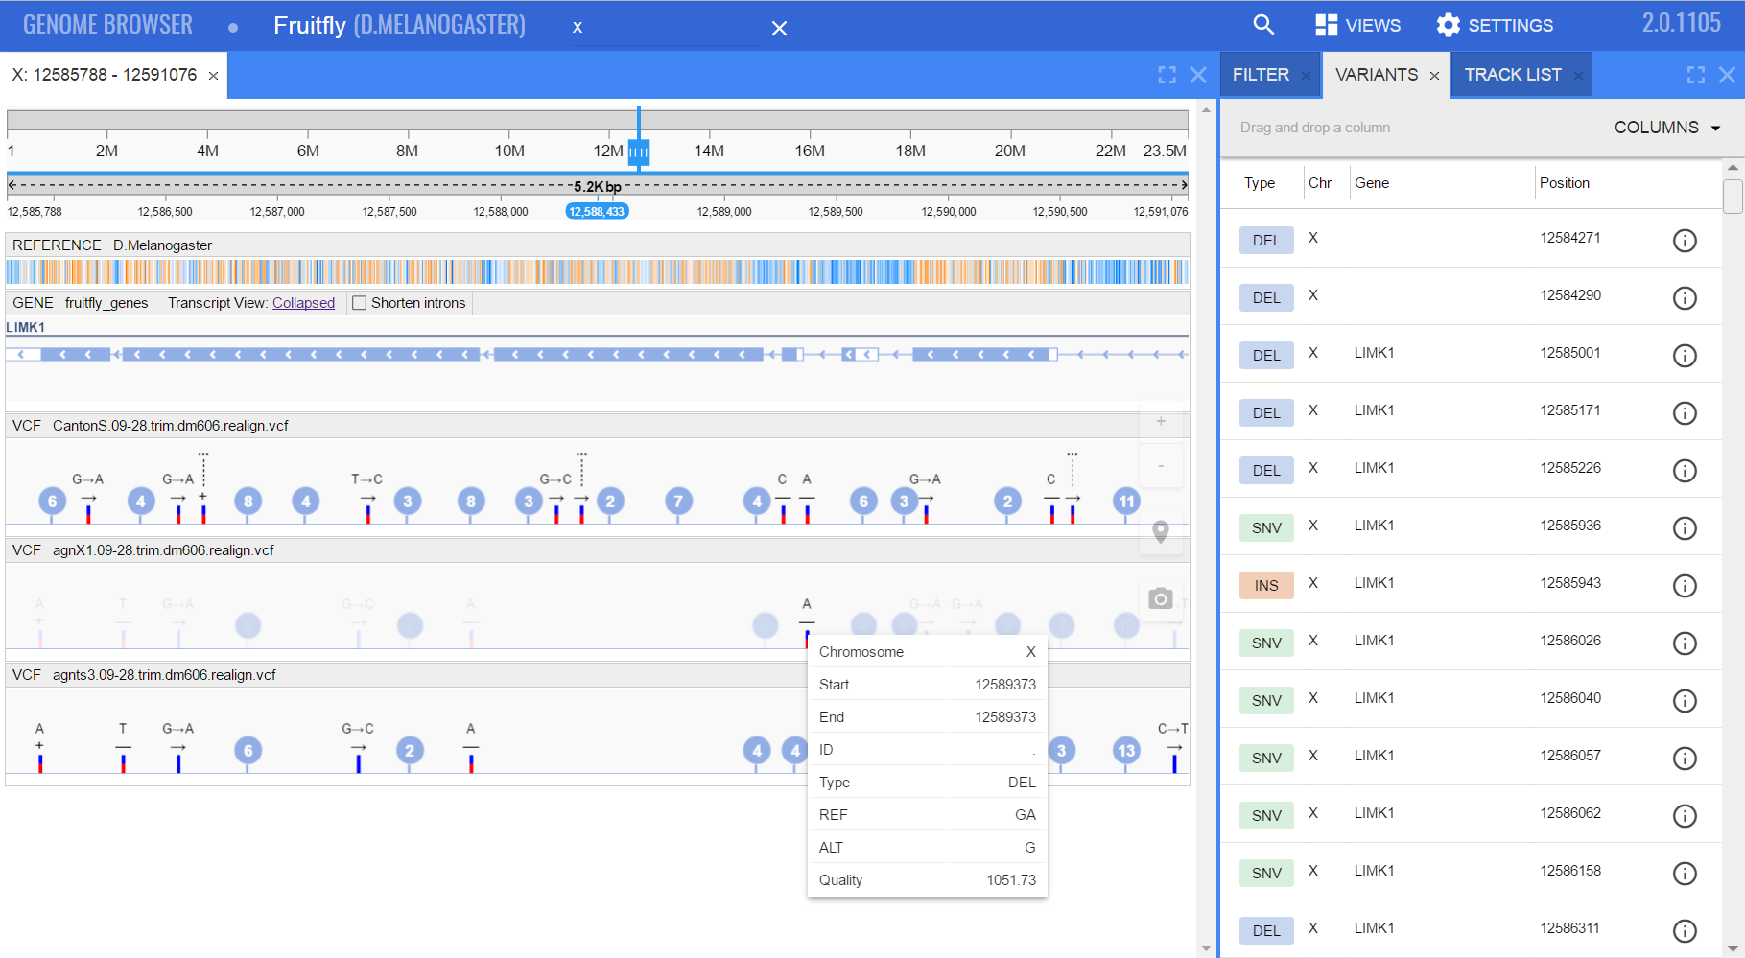Click the Position column header
The height and width of the screenshot is (958, 1745).
(1564, 183)
